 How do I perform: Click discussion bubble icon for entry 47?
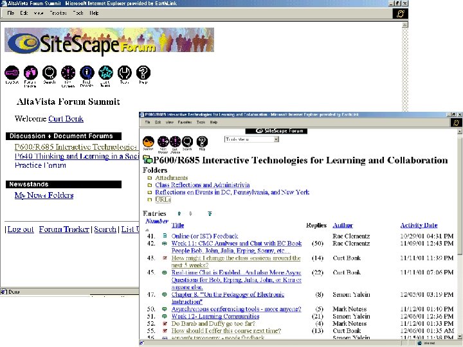[165, 294]
